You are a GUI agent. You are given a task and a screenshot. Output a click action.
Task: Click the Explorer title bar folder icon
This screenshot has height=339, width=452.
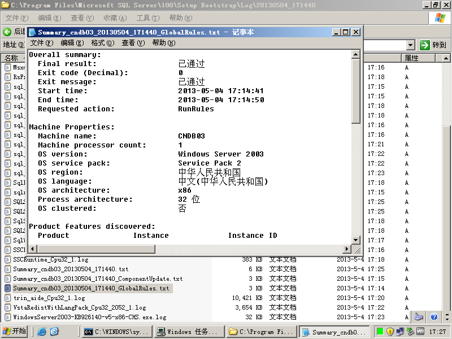point(5,5)
